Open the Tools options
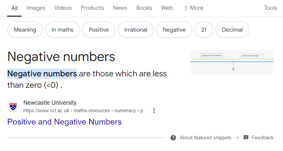283x151 pixels. click(270, 8)
